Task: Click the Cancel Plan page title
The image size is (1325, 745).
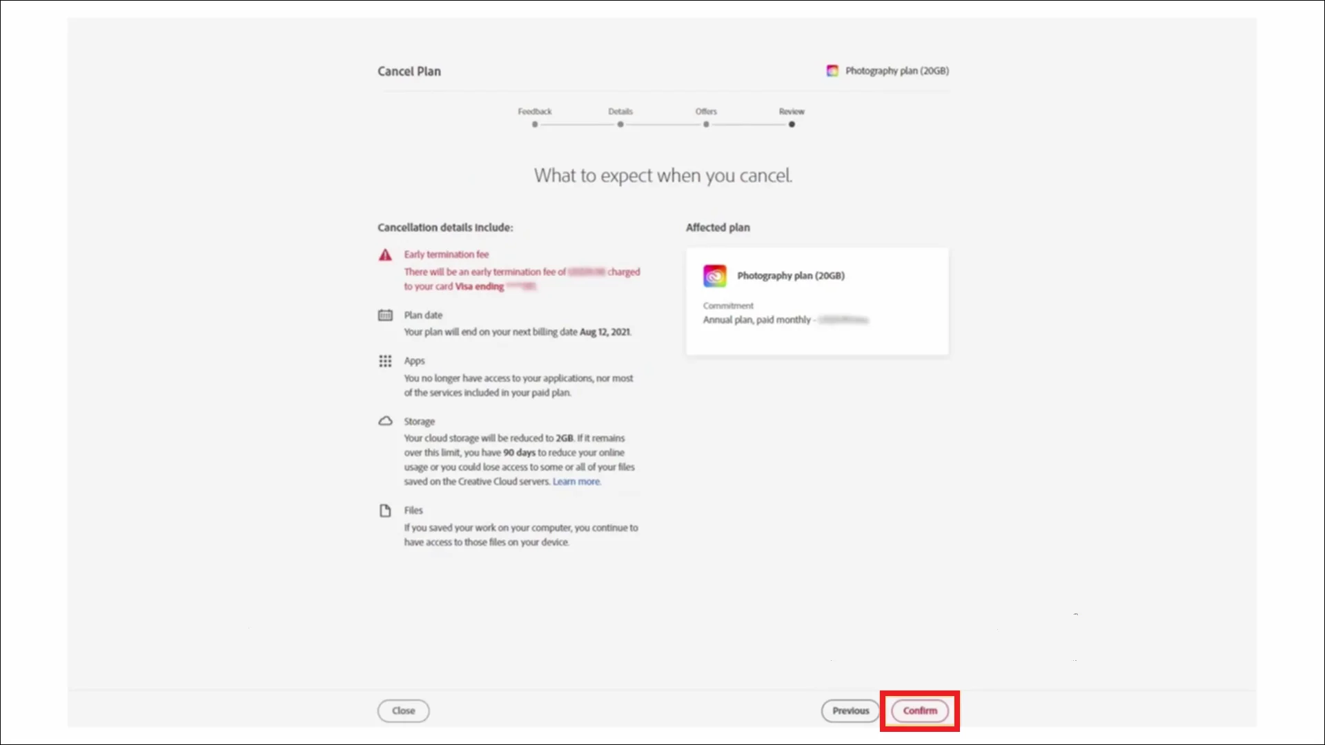Action: 409,72
